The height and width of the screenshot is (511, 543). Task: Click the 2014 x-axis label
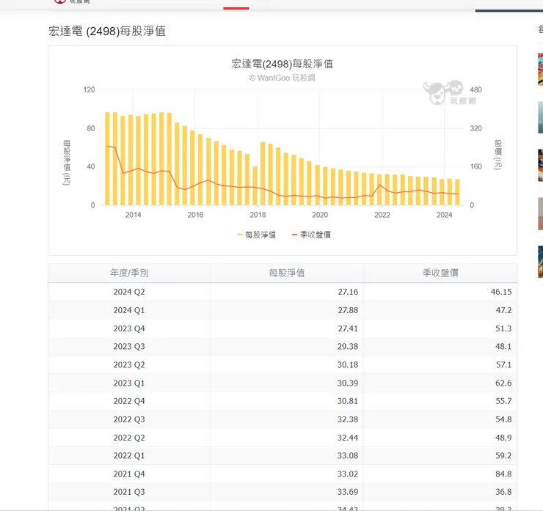133,215
